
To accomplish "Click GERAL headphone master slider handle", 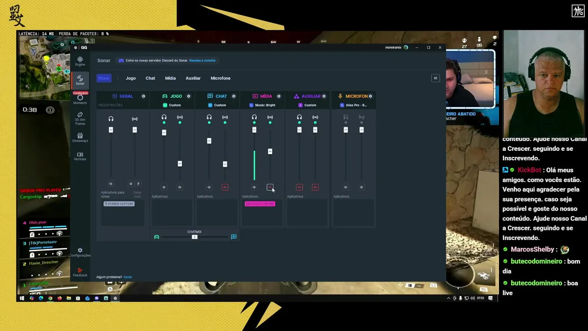I will coord(111,130).
